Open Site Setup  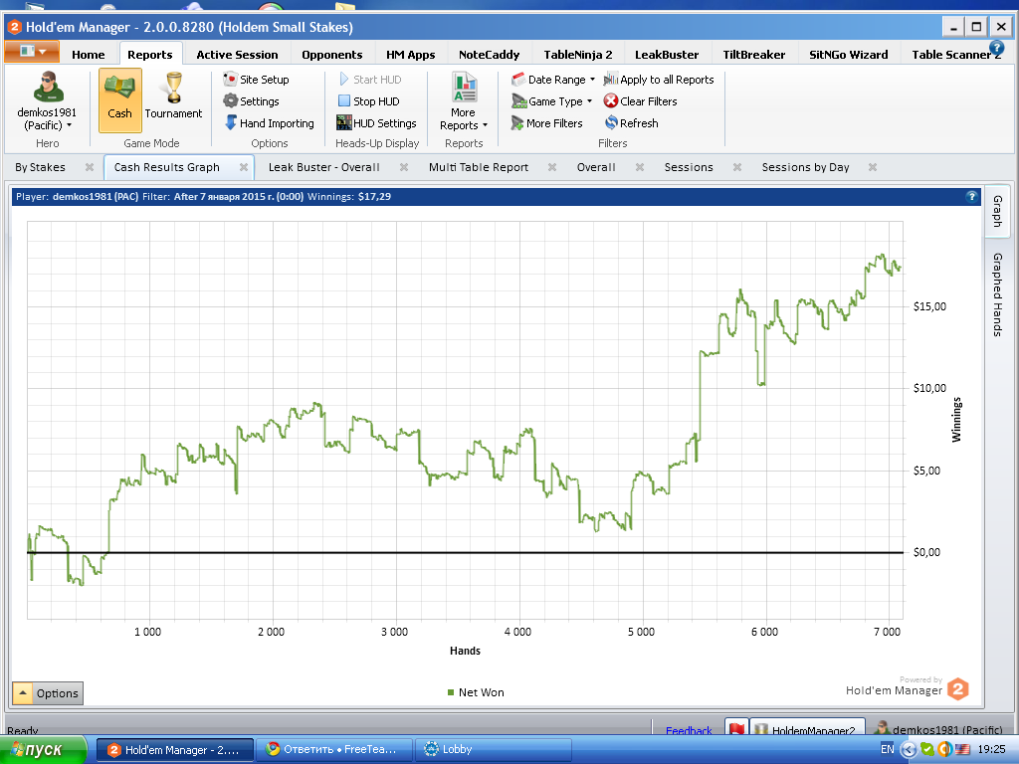256,80
